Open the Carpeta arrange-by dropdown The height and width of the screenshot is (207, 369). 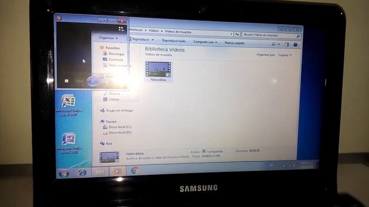pyautogui.click(x=285, y=55)
